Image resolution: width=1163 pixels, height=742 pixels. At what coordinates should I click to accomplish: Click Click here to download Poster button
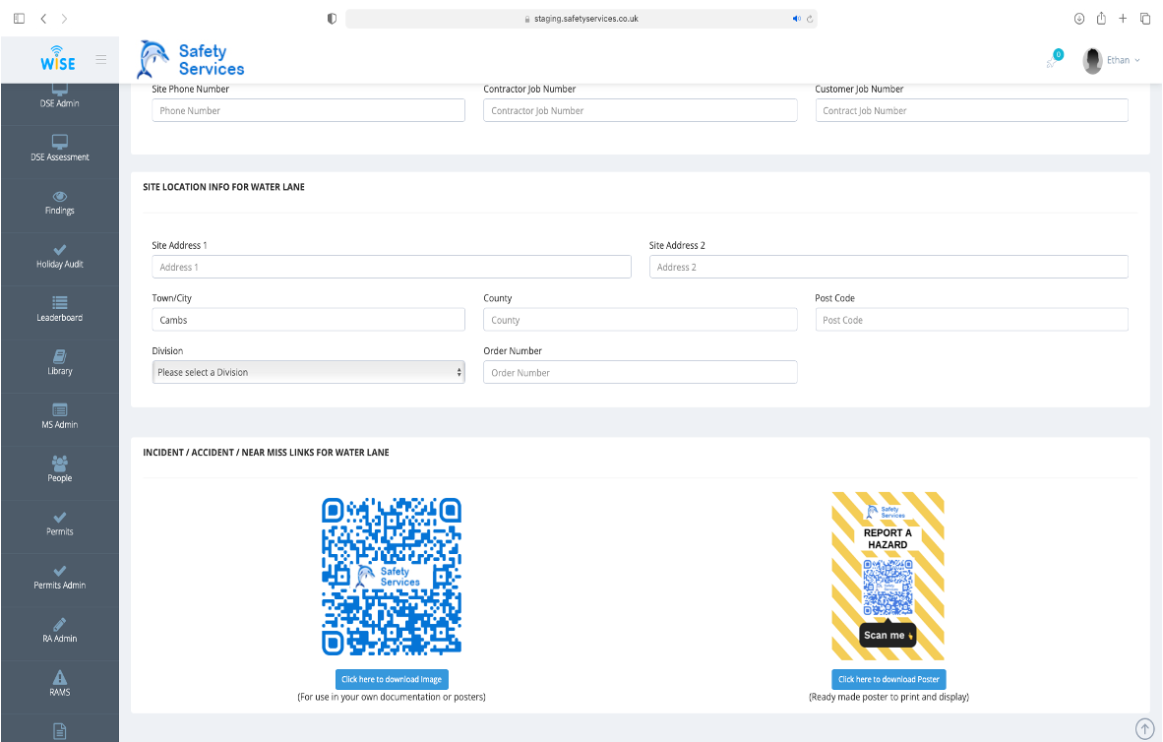(888, 679)
